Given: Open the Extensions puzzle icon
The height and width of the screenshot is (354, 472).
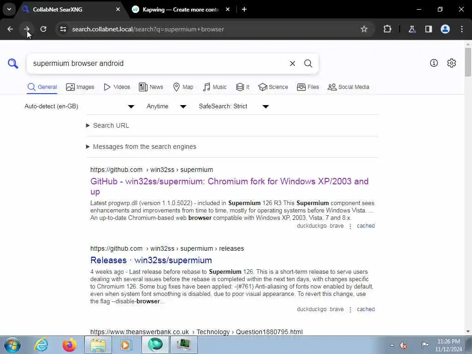Looking at the screenshot, I should [387, 29].
